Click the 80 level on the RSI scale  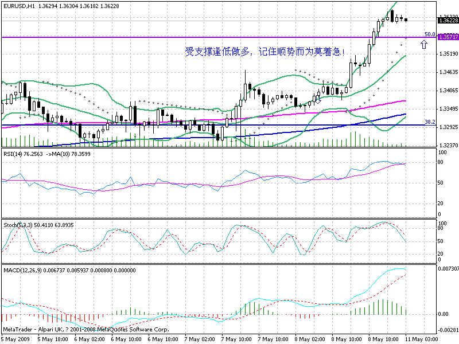click(441, 162)
